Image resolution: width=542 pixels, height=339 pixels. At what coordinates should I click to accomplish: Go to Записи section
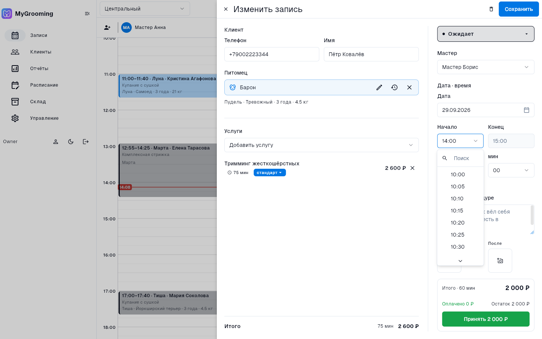pyautogui.click(x=48, y=35)
